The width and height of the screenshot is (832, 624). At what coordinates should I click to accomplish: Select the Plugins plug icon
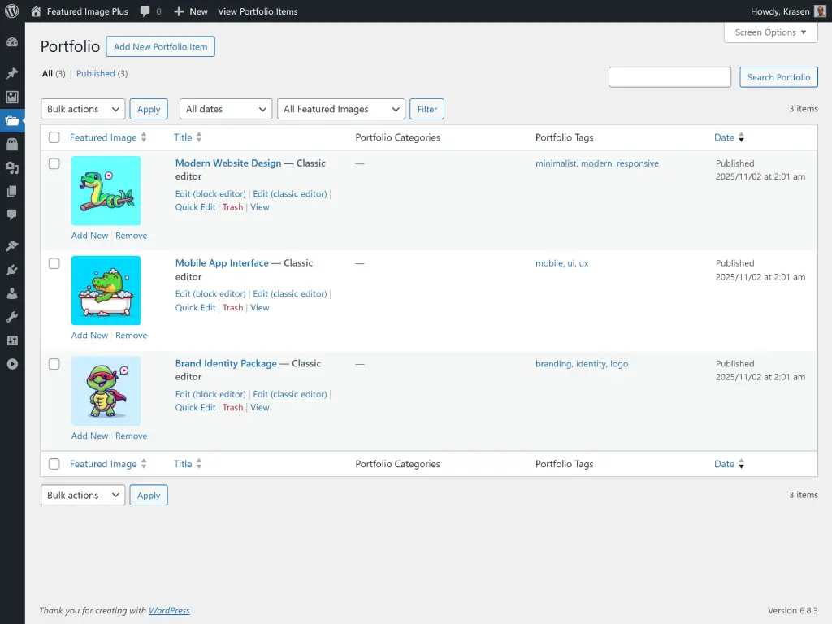pos(12,271)
